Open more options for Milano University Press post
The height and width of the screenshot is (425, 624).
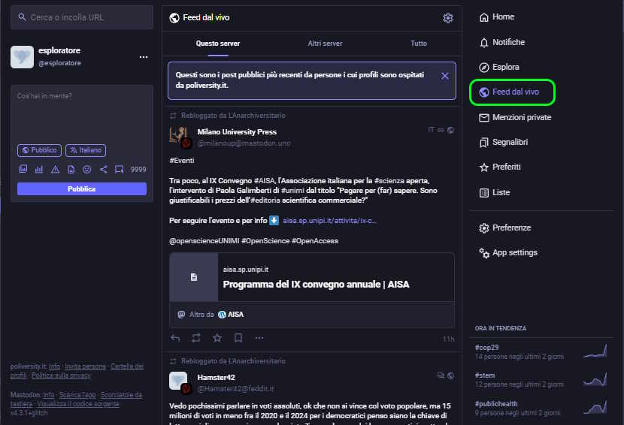pyautogui.click(x=259, y=338)
